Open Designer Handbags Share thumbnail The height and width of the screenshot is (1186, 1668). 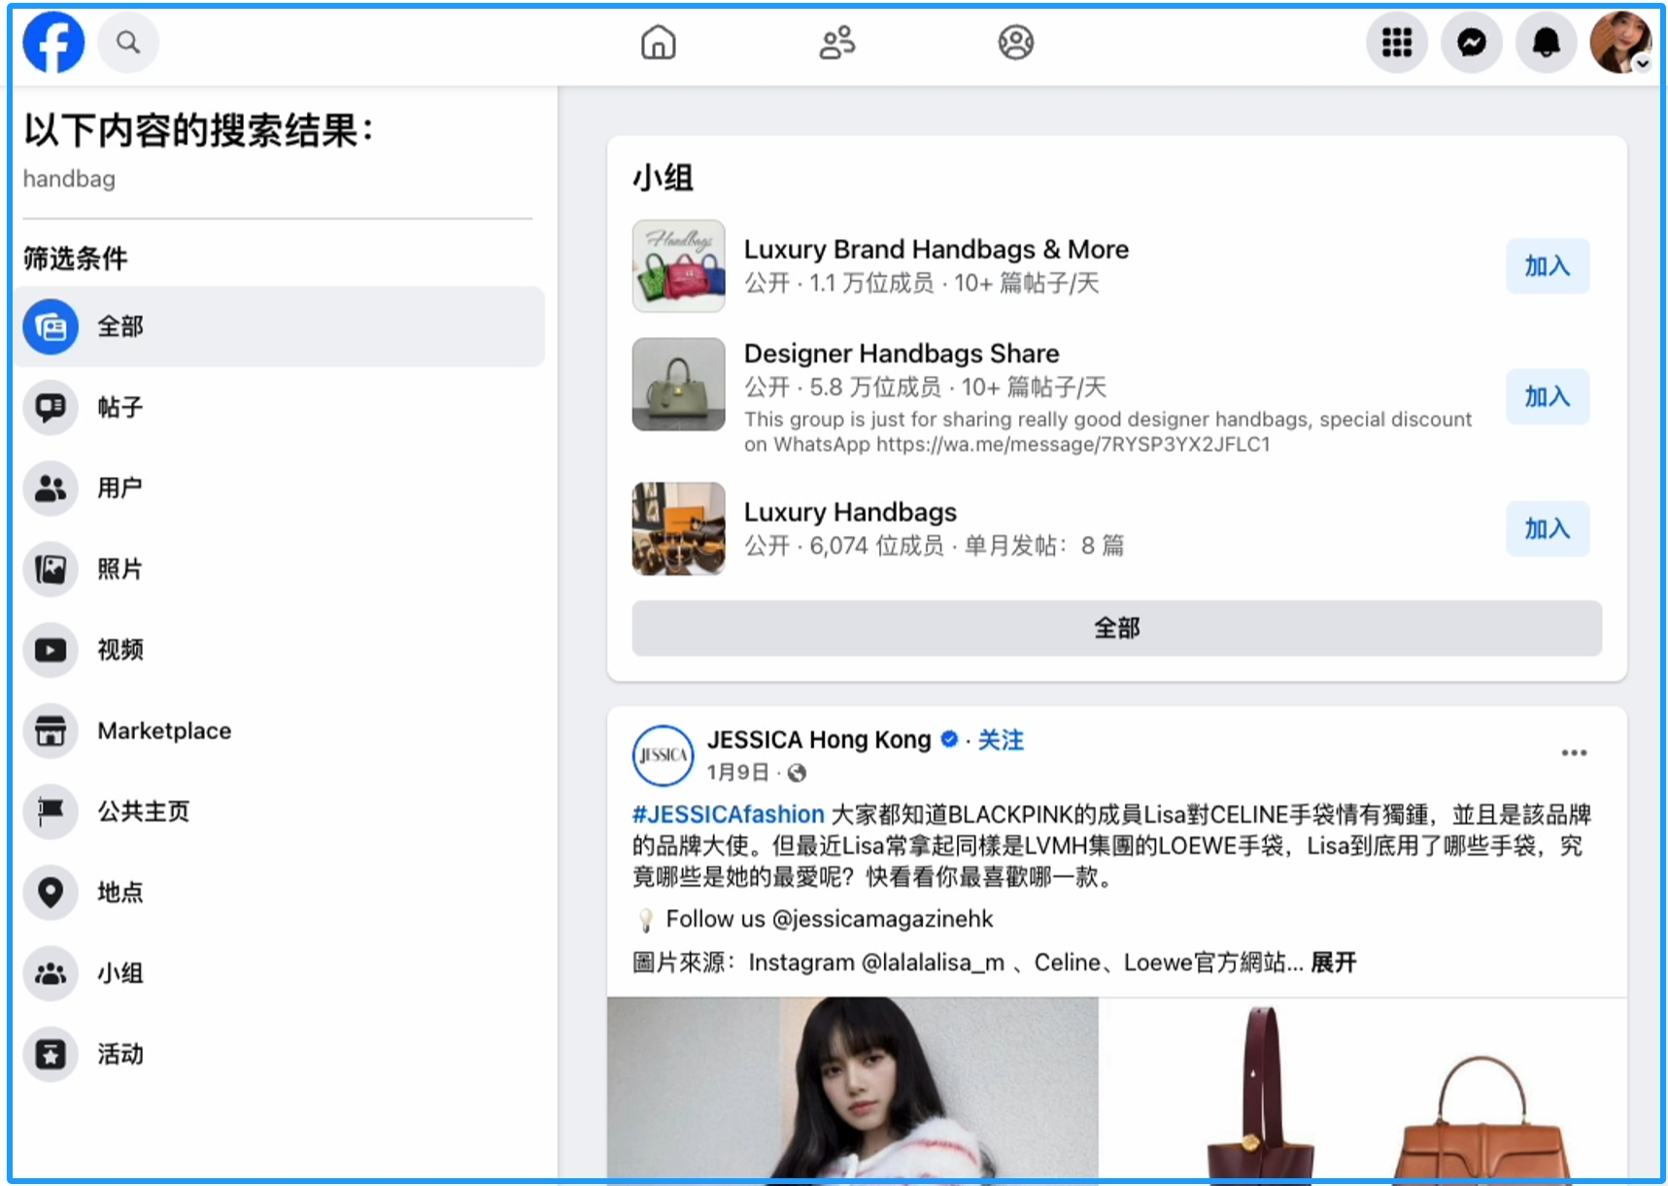[679, 384]
